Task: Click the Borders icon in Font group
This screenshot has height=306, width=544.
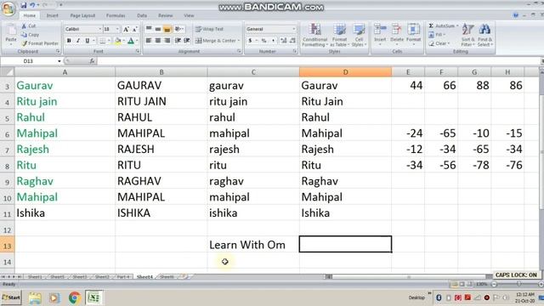Action: pos(102,41)
